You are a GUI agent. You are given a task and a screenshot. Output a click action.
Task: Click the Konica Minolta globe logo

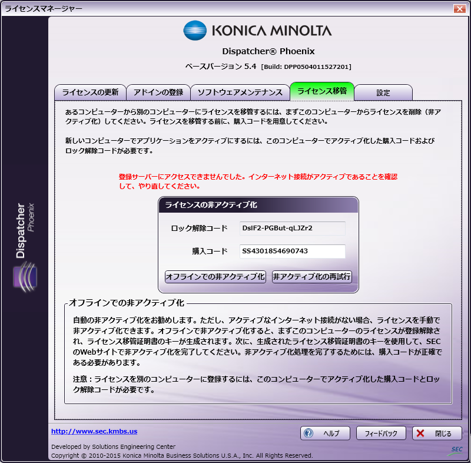point(195,31)
